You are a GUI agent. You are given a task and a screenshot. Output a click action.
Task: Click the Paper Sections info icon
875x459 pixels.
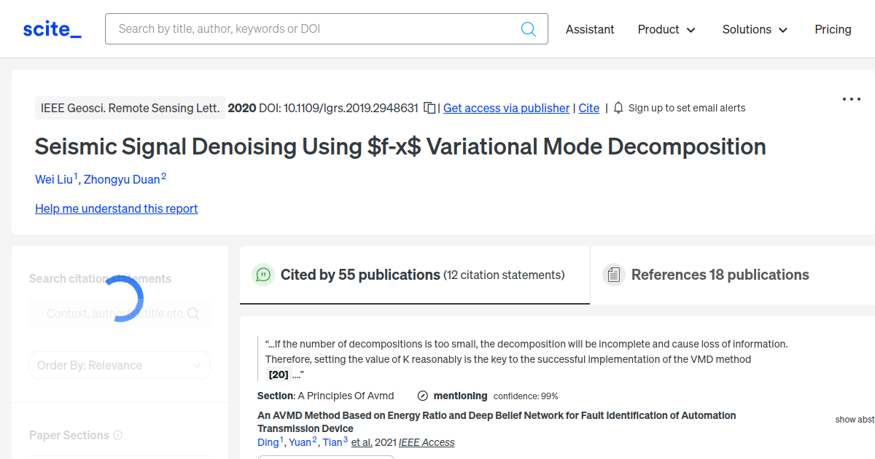click(x=118, y=435)
